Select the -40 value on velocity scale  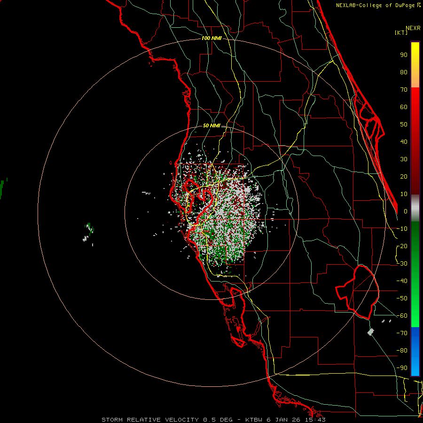(402, 281)
